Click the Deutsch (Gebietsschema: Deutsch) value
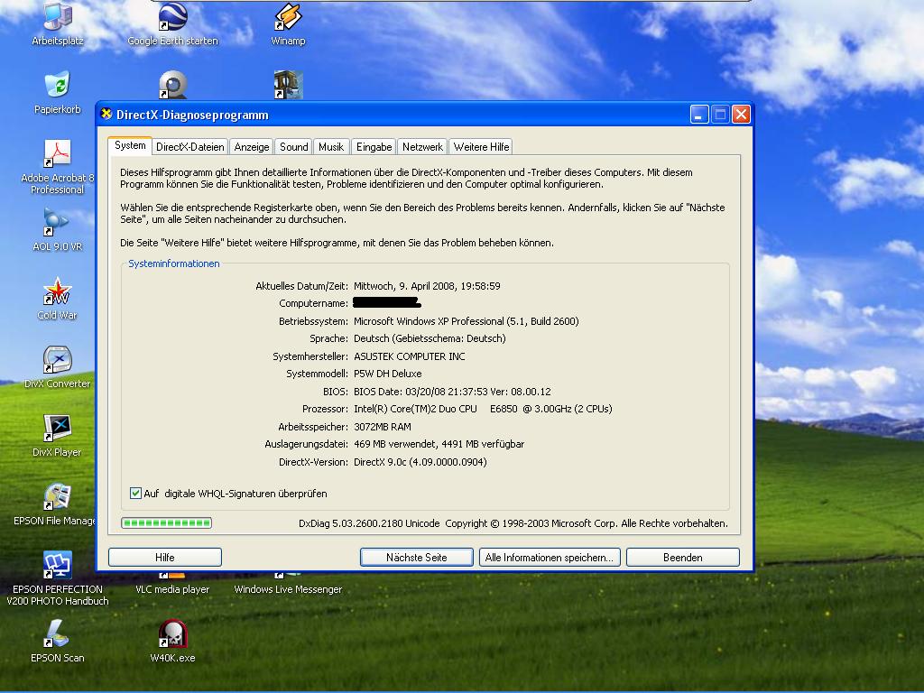Screen dimensions: 924x693 (430, 339)
